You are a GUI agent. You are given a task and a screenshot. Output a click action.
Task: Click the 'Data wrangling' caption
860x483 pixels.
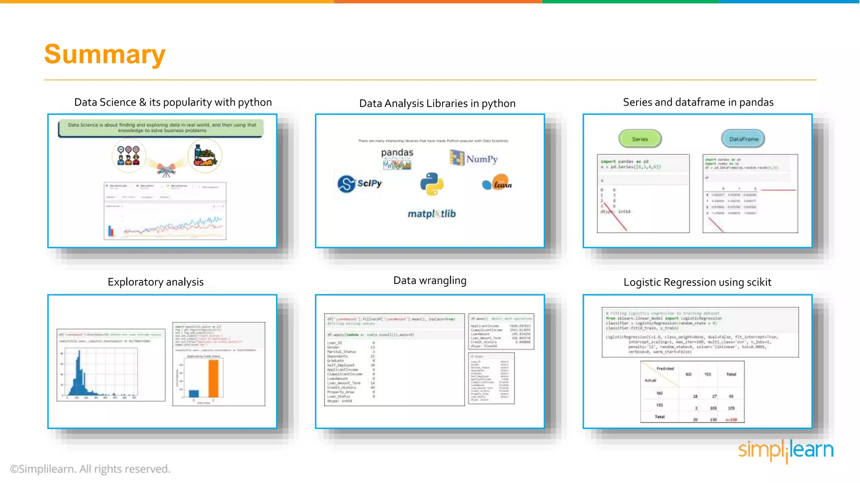coord(430,280)
